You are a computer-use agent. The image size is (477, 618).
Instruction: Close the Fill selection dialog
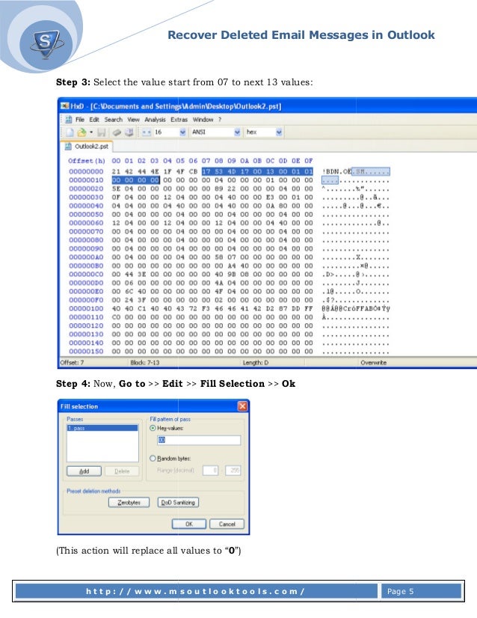[243, 406]
